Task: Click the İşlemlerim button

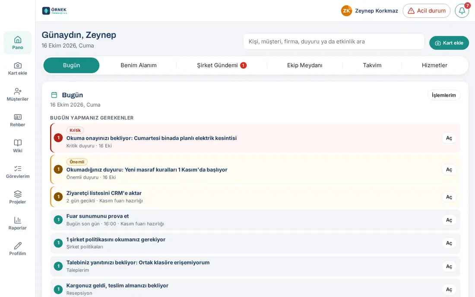Action: (x=444, y=95)
